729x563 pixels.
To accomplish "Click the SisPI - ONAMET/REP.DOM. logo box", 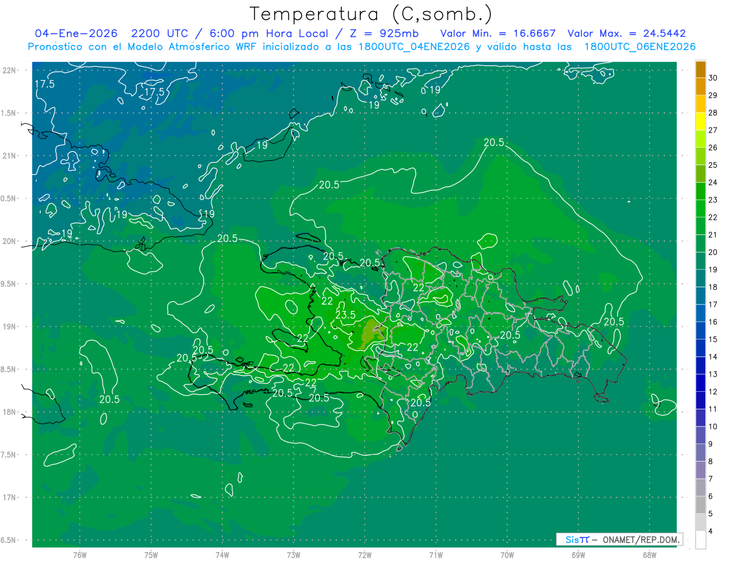I will [x=618, y=539].
